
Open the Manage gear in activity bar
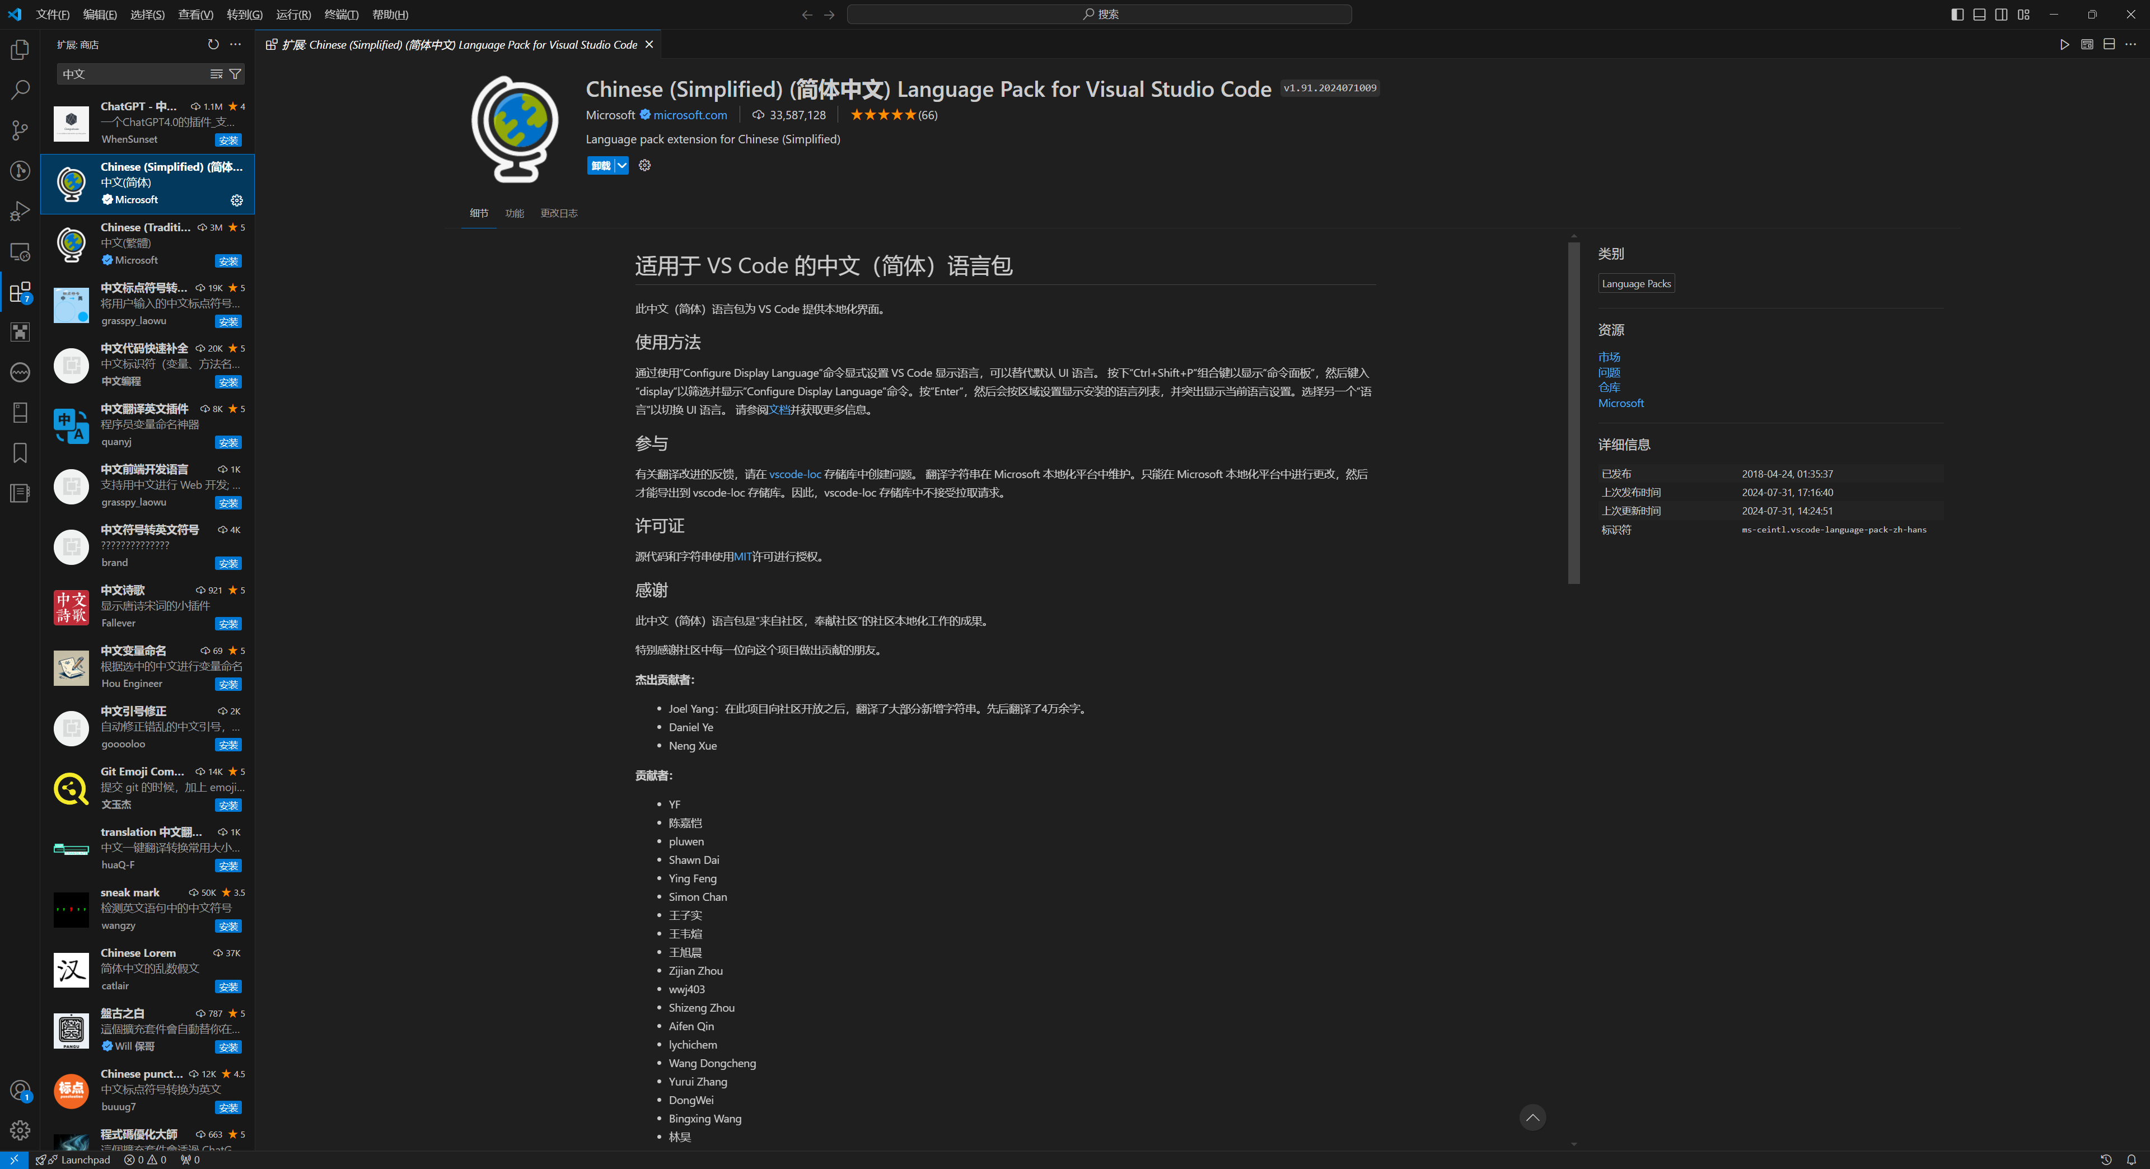pyautogui.click(x=20, y=1130)
